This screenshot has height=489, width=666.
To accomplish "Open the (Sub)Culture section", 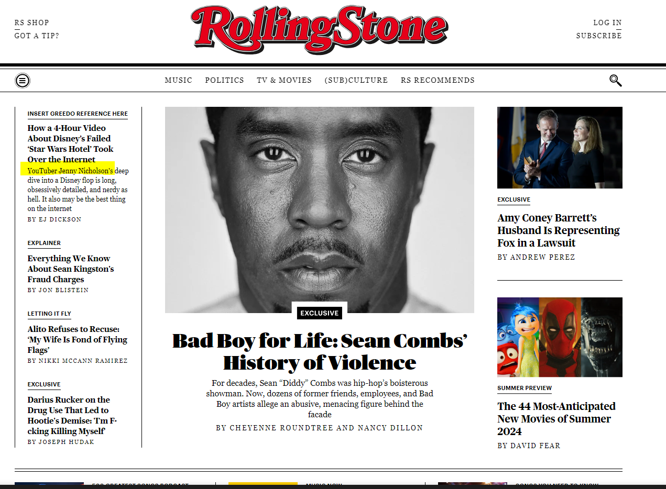I will (356, 80).
